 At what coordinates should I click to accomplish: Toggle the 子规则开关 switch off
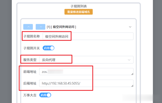click(48, 48)
